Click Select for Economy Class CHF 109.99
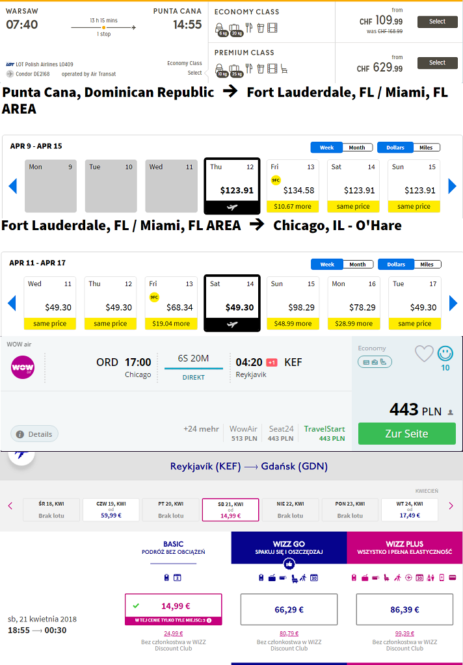This screenshot has width=463, height=665. tap(437, 21)
